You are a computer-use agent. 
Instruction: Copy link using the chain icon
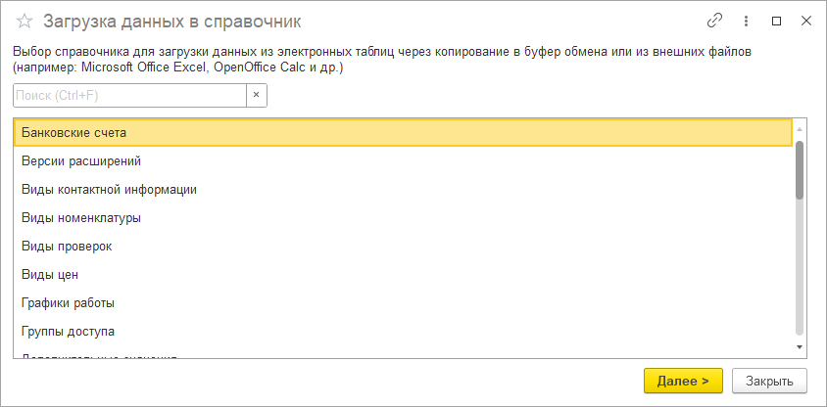[x=714, y=21]
